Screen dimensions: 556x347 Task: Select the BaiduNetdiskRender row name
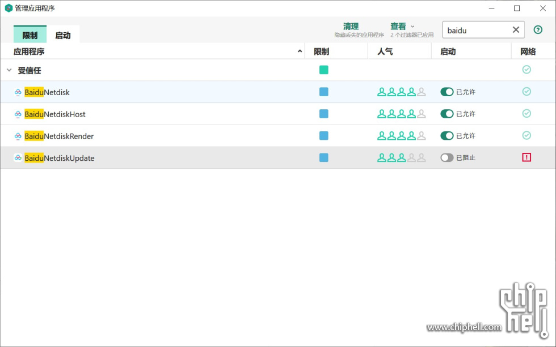(59, 136)
